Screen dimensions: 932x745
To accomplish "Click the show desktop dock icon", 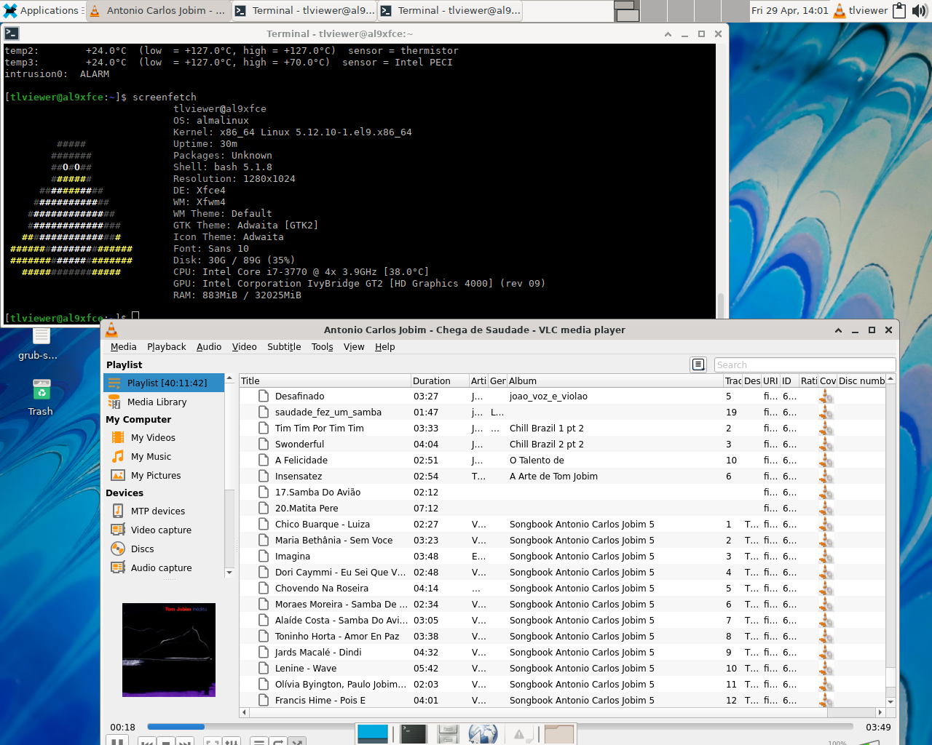I will coord(373,733).
